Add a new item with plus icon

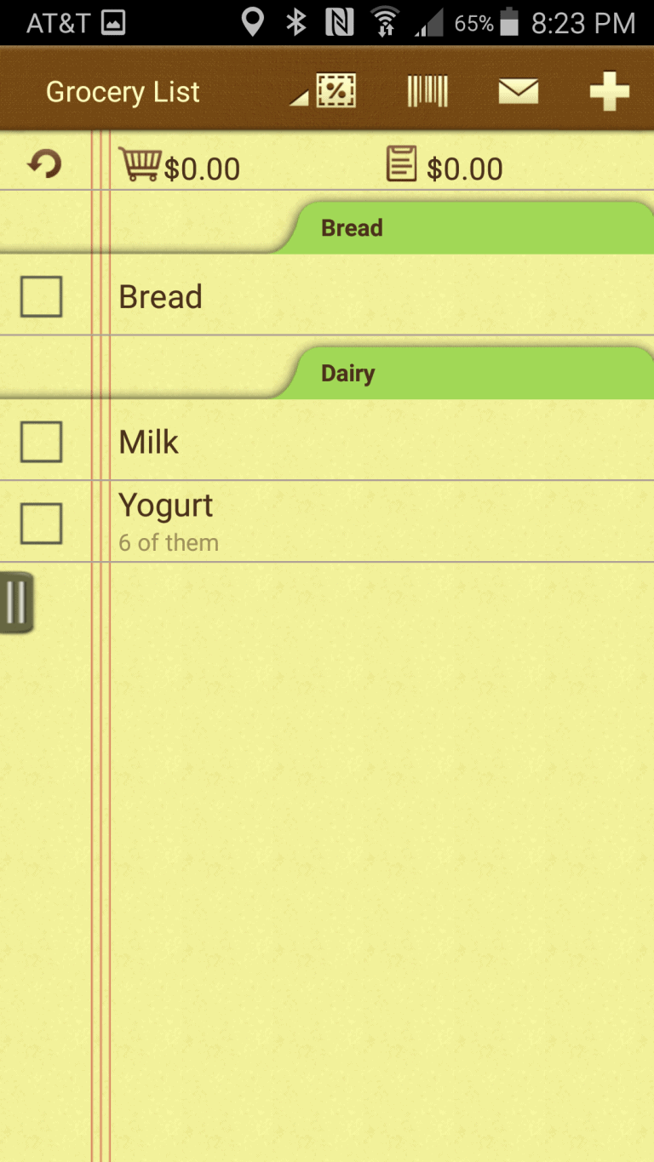click(610, 91)
